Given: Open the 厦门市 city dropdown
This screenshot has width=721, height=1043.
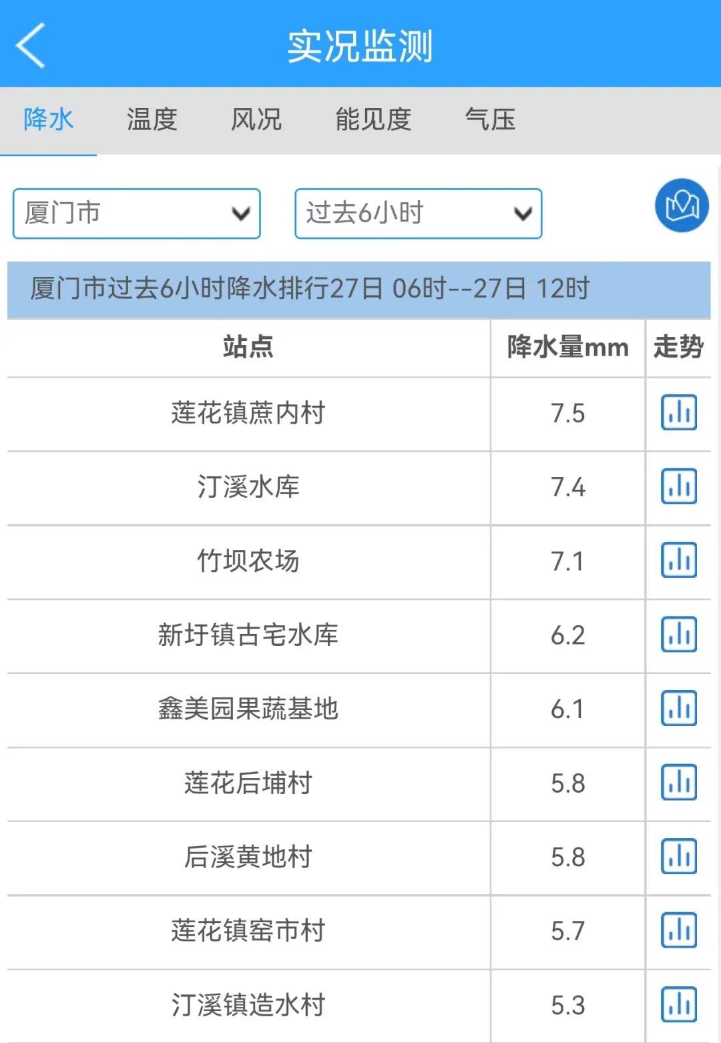Looking at the screenshot, I should tap(136, 213).
